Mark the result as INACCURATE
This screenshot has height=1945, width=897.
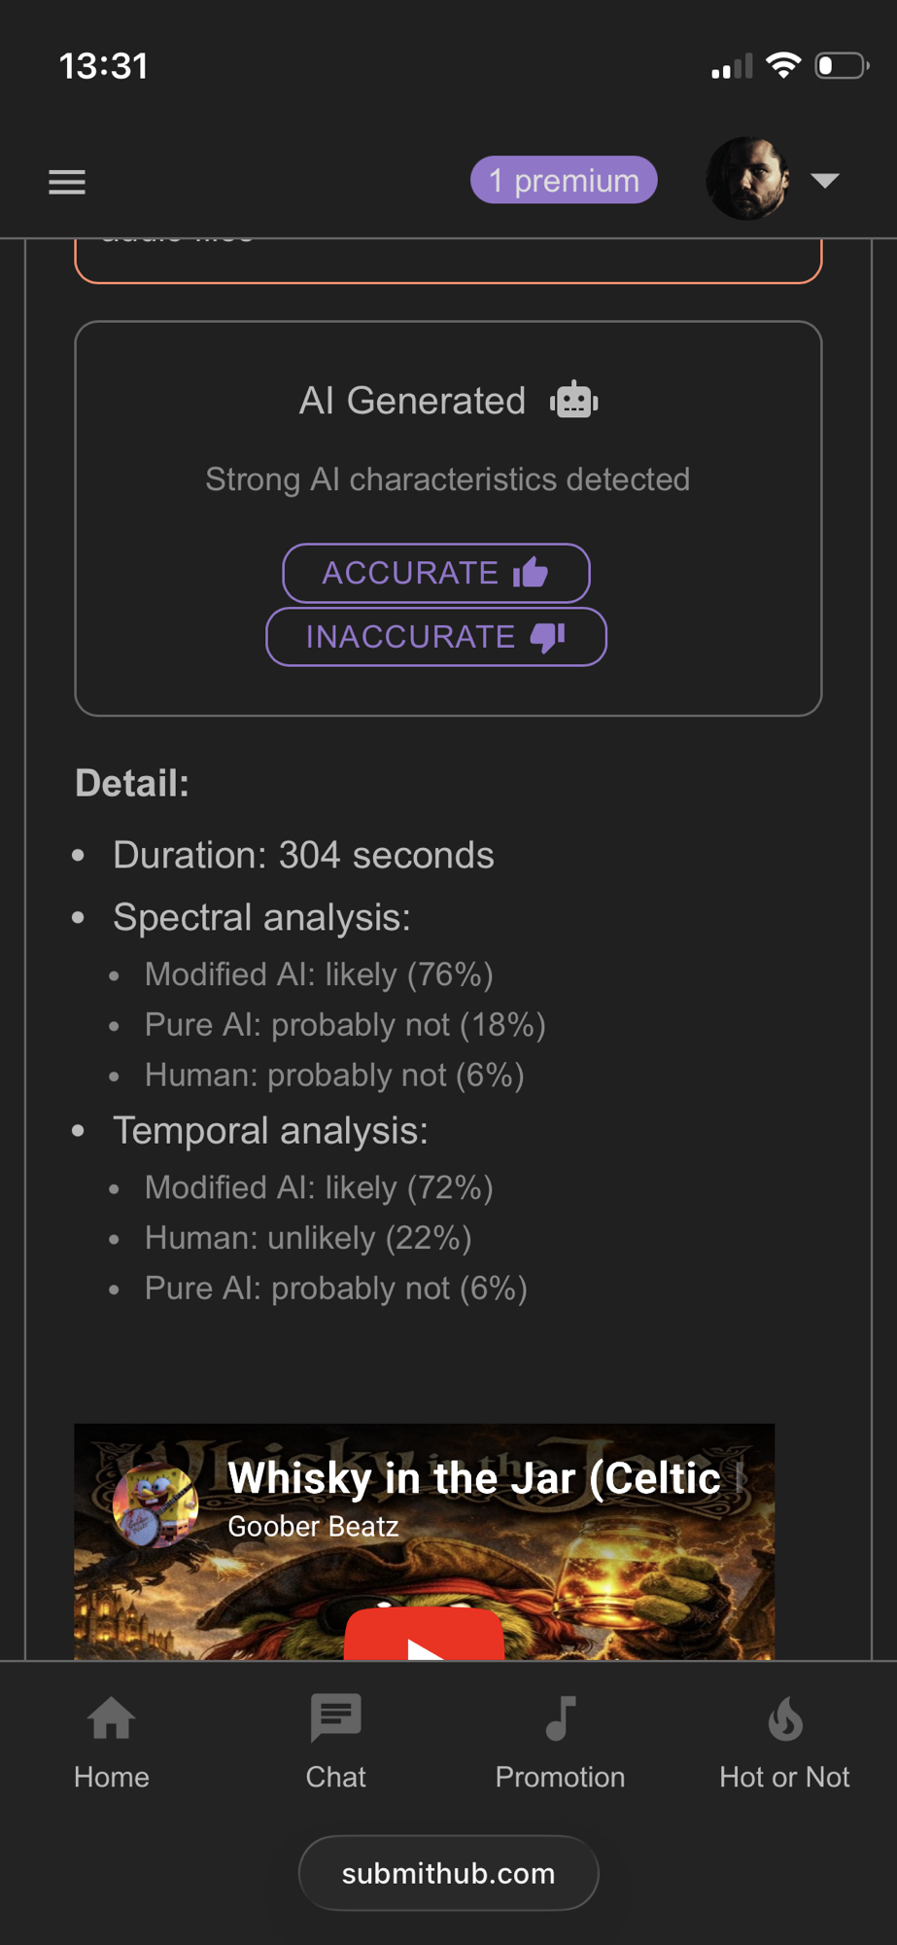(435, 637)
